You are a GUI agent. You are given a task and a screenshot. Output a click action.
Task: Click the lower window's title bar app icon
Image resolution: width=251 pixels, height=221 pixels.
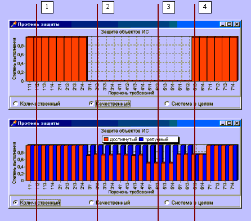pos(14,123)
